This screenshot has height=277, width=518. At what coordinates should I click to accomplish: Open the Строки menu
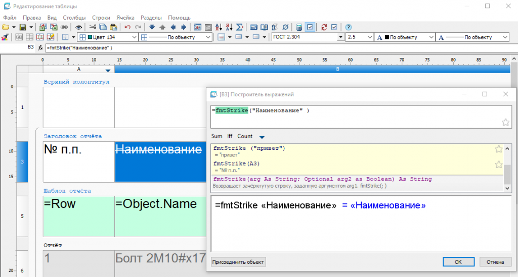101,18
